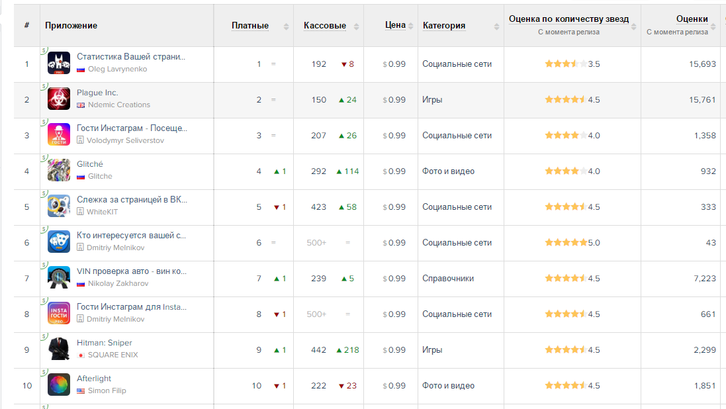This screenshot has height=409, width=726.
Task: Open developer Oleg Lavrynenko link
Action: [118, 69]
